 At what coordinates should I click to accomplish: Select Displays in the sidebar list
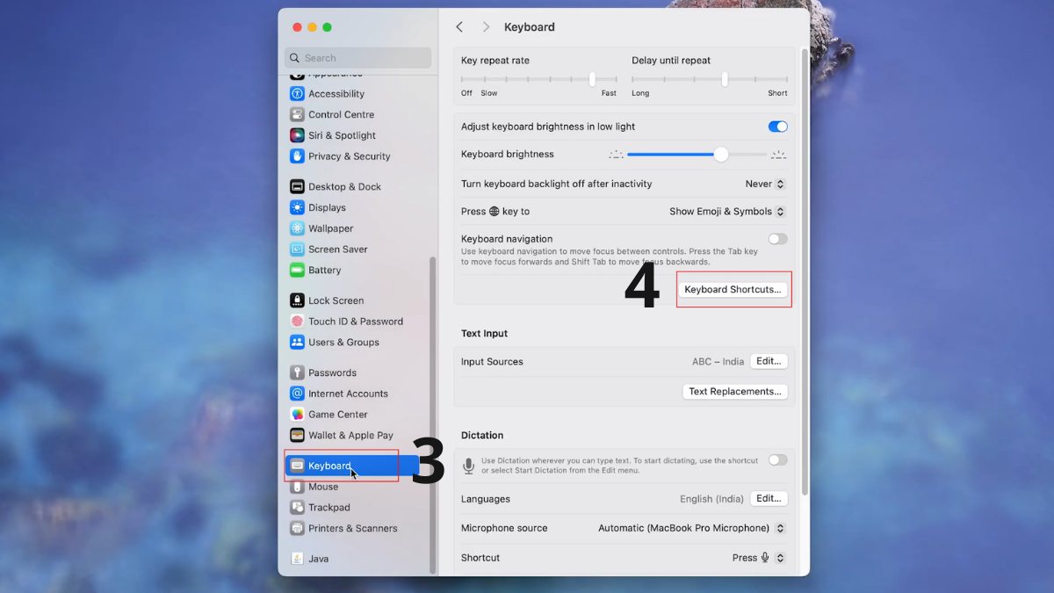point(327,208)
